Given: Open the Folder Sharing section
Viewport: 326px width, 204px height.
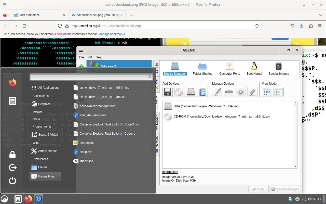Looking at the screenshot, I should tap(202, 69).
